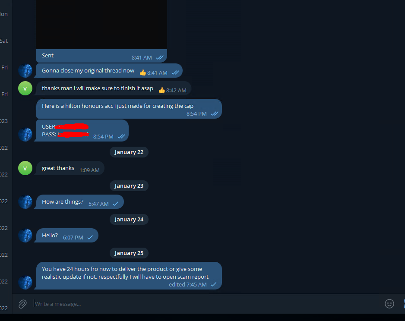Select the '24 hours' scam report message

point(129,276)
